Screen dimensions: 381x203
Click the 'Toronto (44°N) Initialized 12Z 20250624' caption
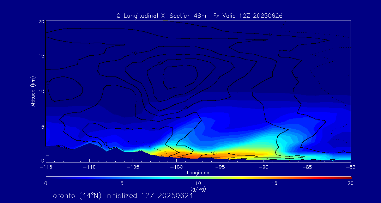[x=121, y=196]
